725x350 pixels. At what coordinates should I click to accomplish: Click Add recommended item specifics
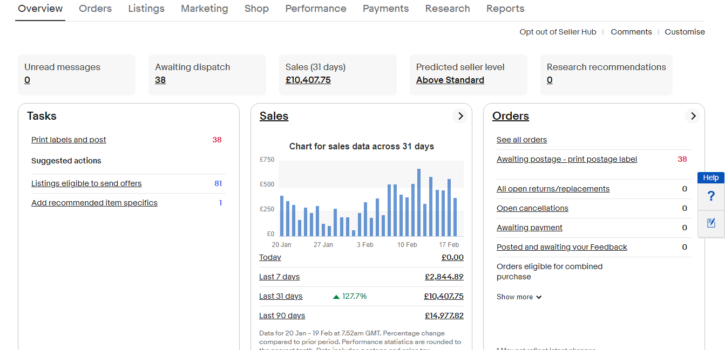coord(94,203)
